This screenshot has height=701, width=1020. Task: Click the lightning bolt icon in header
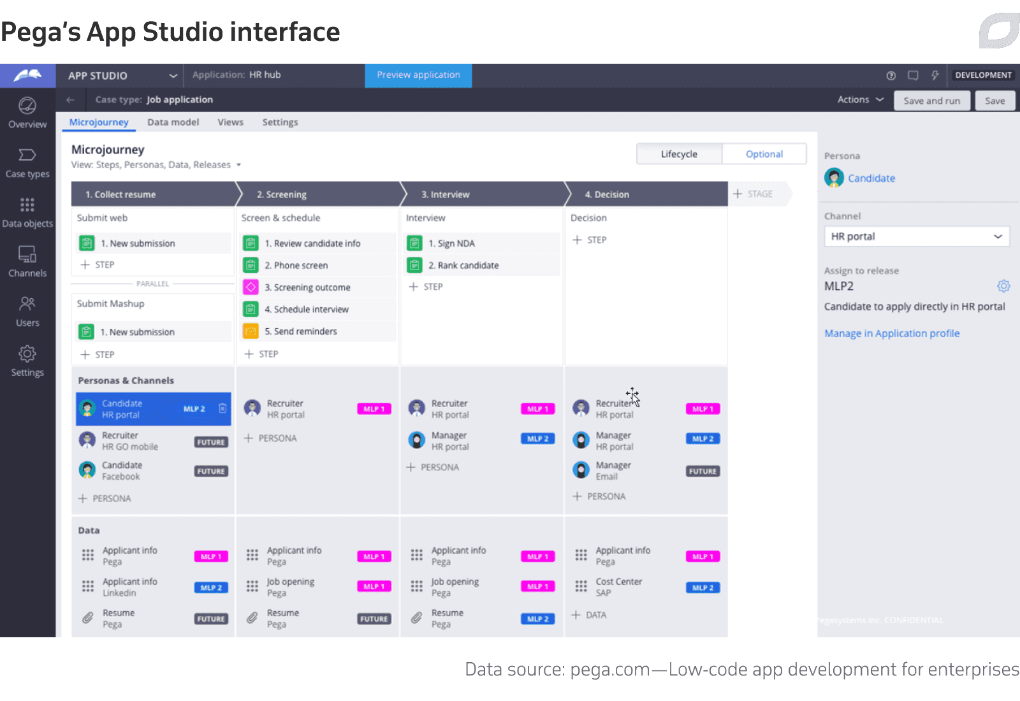(x=935, y=75)
